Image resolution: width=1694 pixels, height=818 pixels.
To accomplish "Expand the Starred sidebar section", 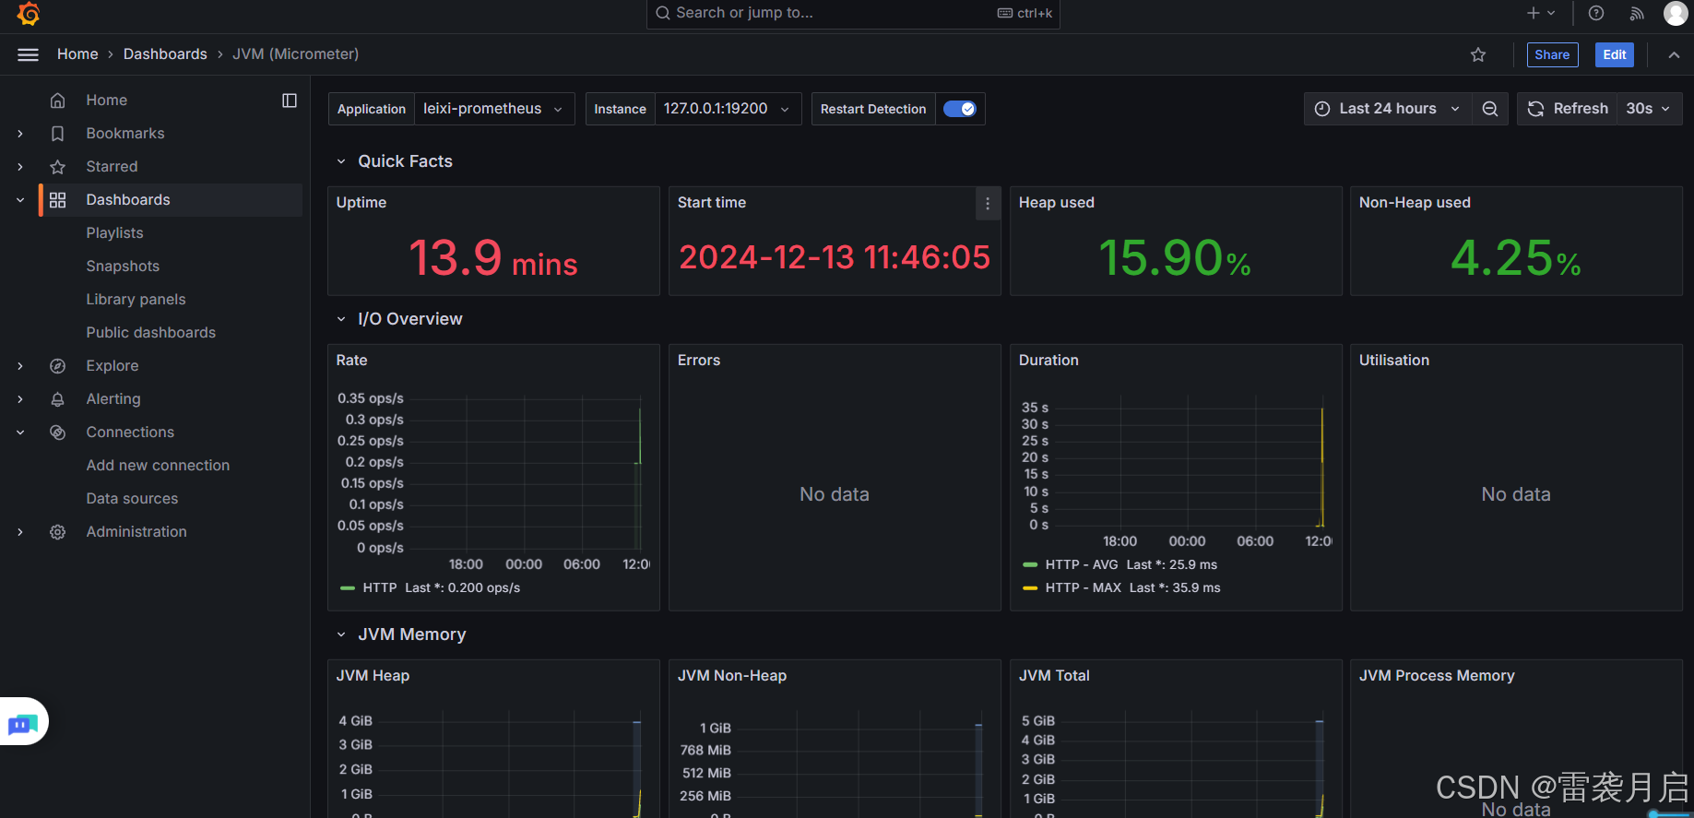I will coord(20,167).
